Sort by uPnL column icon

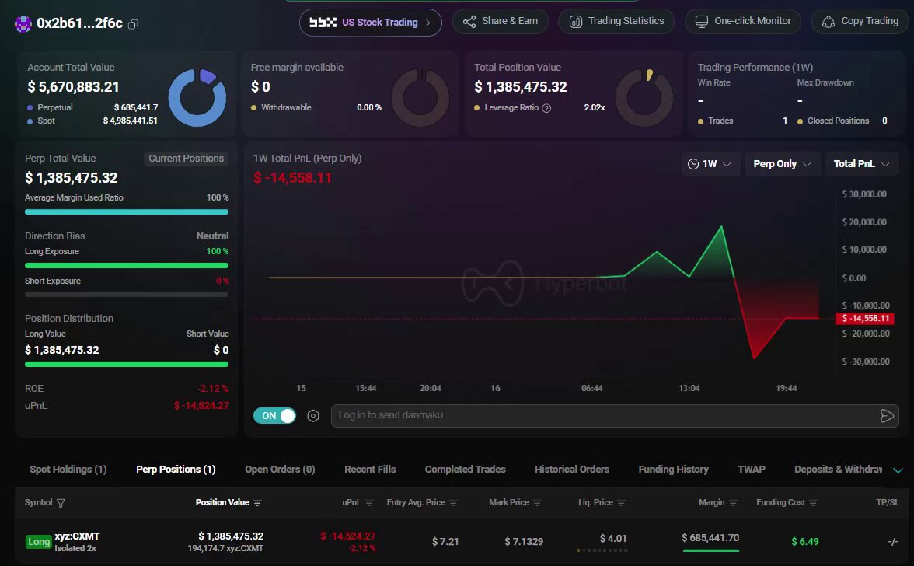(x=369, y=503)
